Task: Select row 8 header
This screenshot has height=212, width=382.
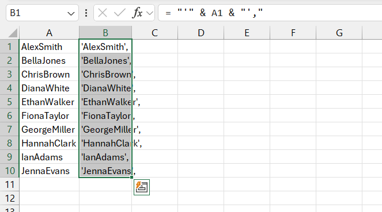Action: (x=9, y=143)
